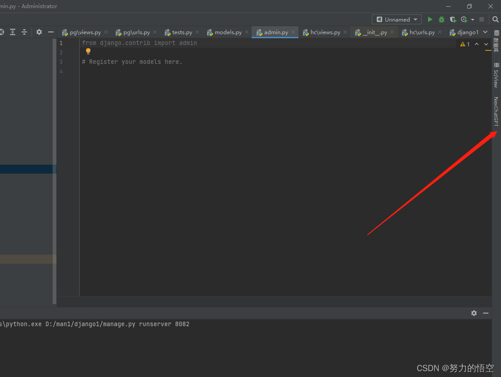Open Run panel settings gear
The image size is (501, 377).
(474, 313)
